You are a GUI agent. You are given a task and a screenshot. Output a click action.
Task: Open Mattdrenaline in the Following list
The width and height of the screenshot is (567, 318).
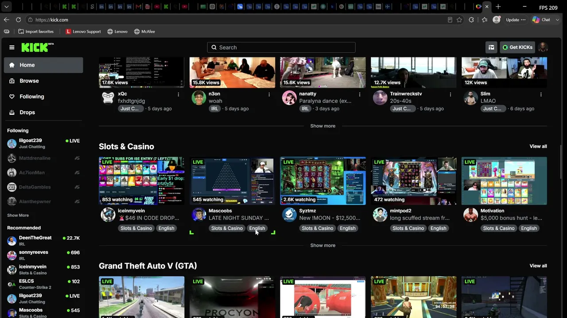[43, 158]
